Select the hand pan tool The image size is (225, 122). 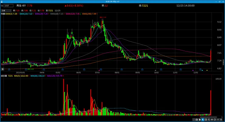[x=199, y=120]
